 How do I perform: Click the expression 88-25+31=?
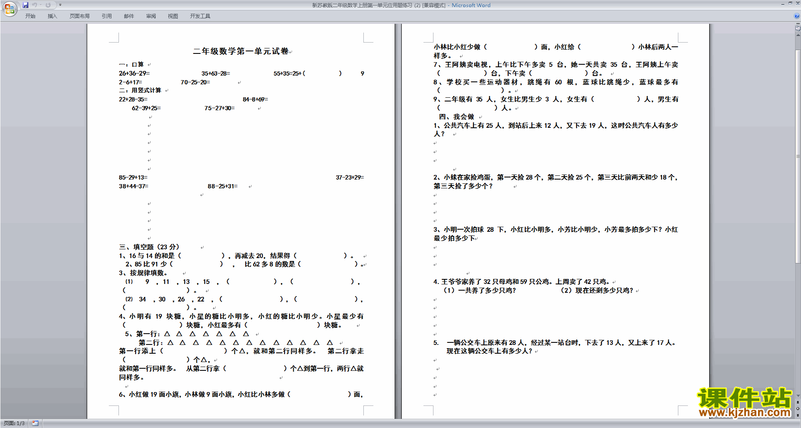[223, 186]
